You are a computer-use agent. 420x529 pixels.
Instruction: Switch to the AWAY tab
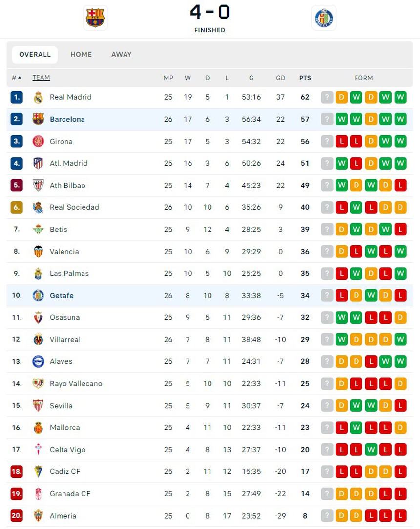pos(121,54)
